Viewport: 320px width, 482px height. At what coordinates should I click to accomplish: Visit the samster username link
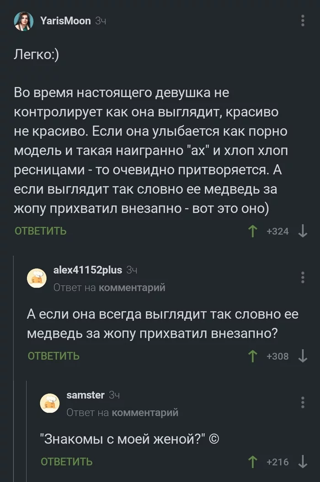click(x=85, y=394)
